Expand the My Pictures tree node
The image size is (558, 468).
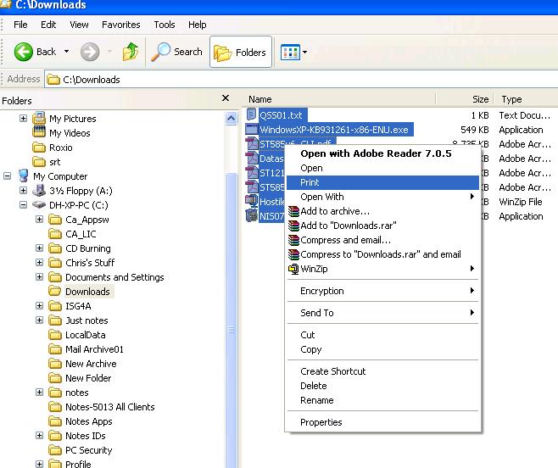coord(23,118)
